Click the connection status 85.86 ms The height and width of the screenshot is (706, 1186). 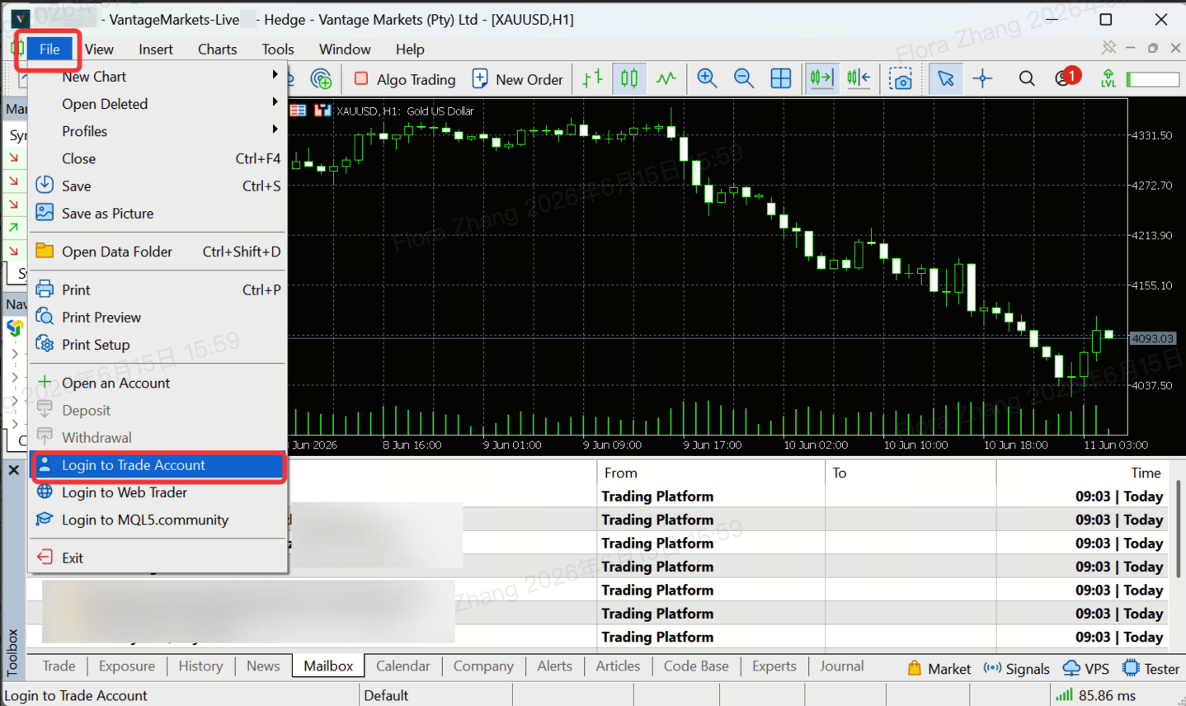[x=1095, y=695]
